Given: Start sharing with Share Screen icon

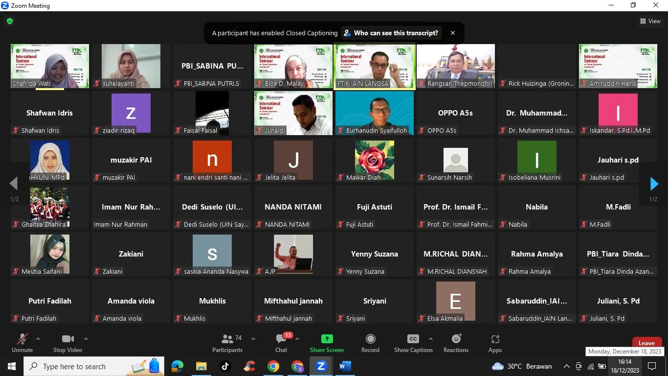Looking at the screenshot, I should point(327,339).
